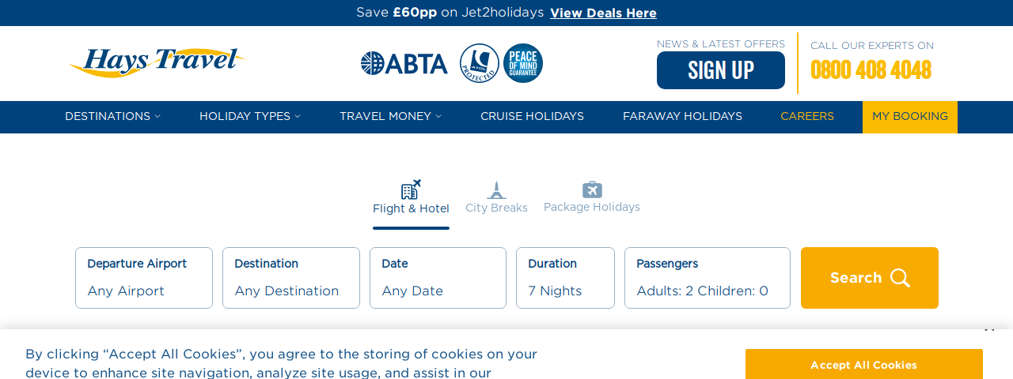Expand the Destinations menu
Image resolution: width=1013 pixels, height=379 pixels.
point(112,117)
